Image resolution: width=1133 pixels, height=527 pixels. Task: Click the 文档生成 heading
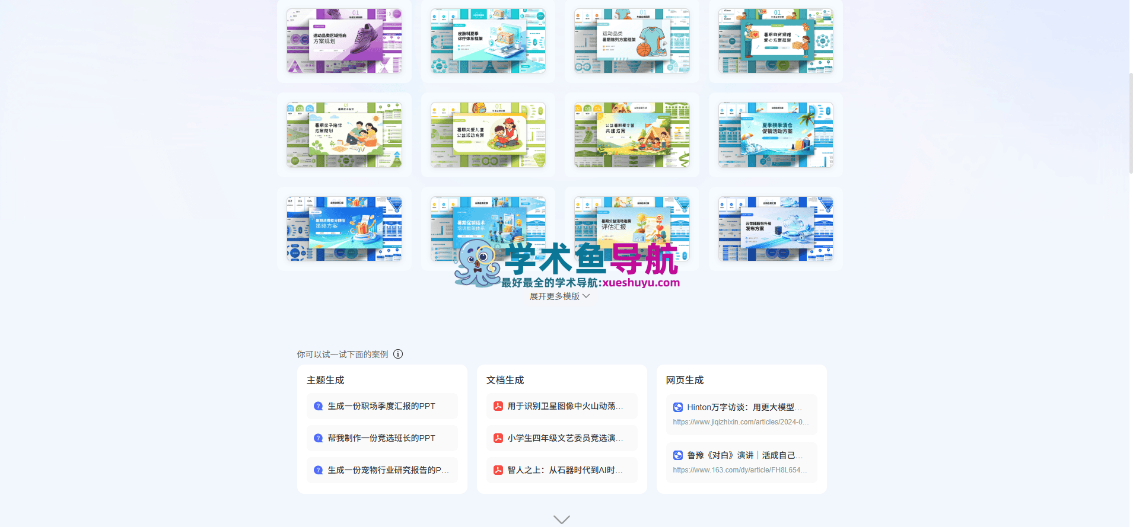coord(505,380)
